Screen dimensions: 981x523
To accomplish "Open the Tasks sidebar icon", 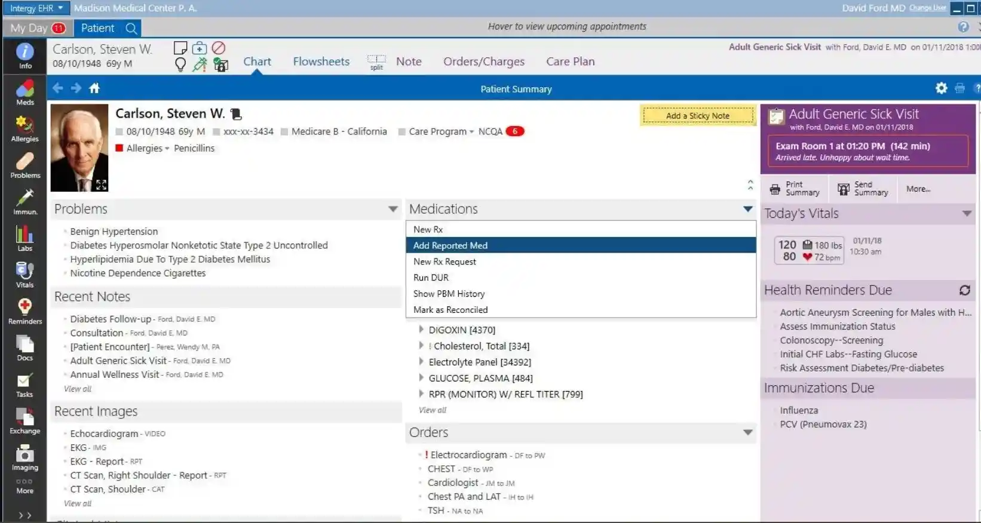I will click(24, 385).
